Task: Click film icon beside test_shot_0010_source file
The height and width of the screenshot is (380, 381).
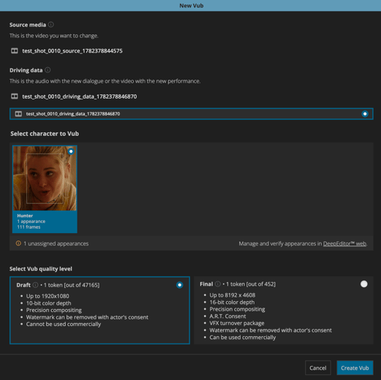Action: pyautogui.click(x=15, y=51)
